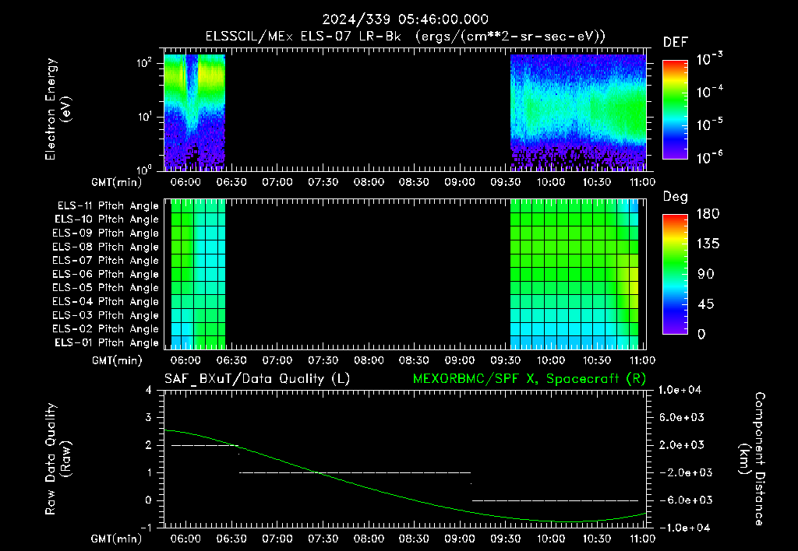Screen dimensions: 798x551
Task: Select the ELS-07 Pitch Angle row label
Action: (x=106, y=260)
